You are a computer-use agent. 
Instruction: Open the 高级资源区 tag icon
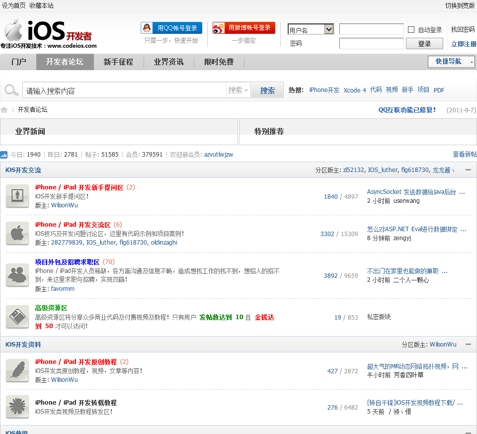(x=17, y=317)
